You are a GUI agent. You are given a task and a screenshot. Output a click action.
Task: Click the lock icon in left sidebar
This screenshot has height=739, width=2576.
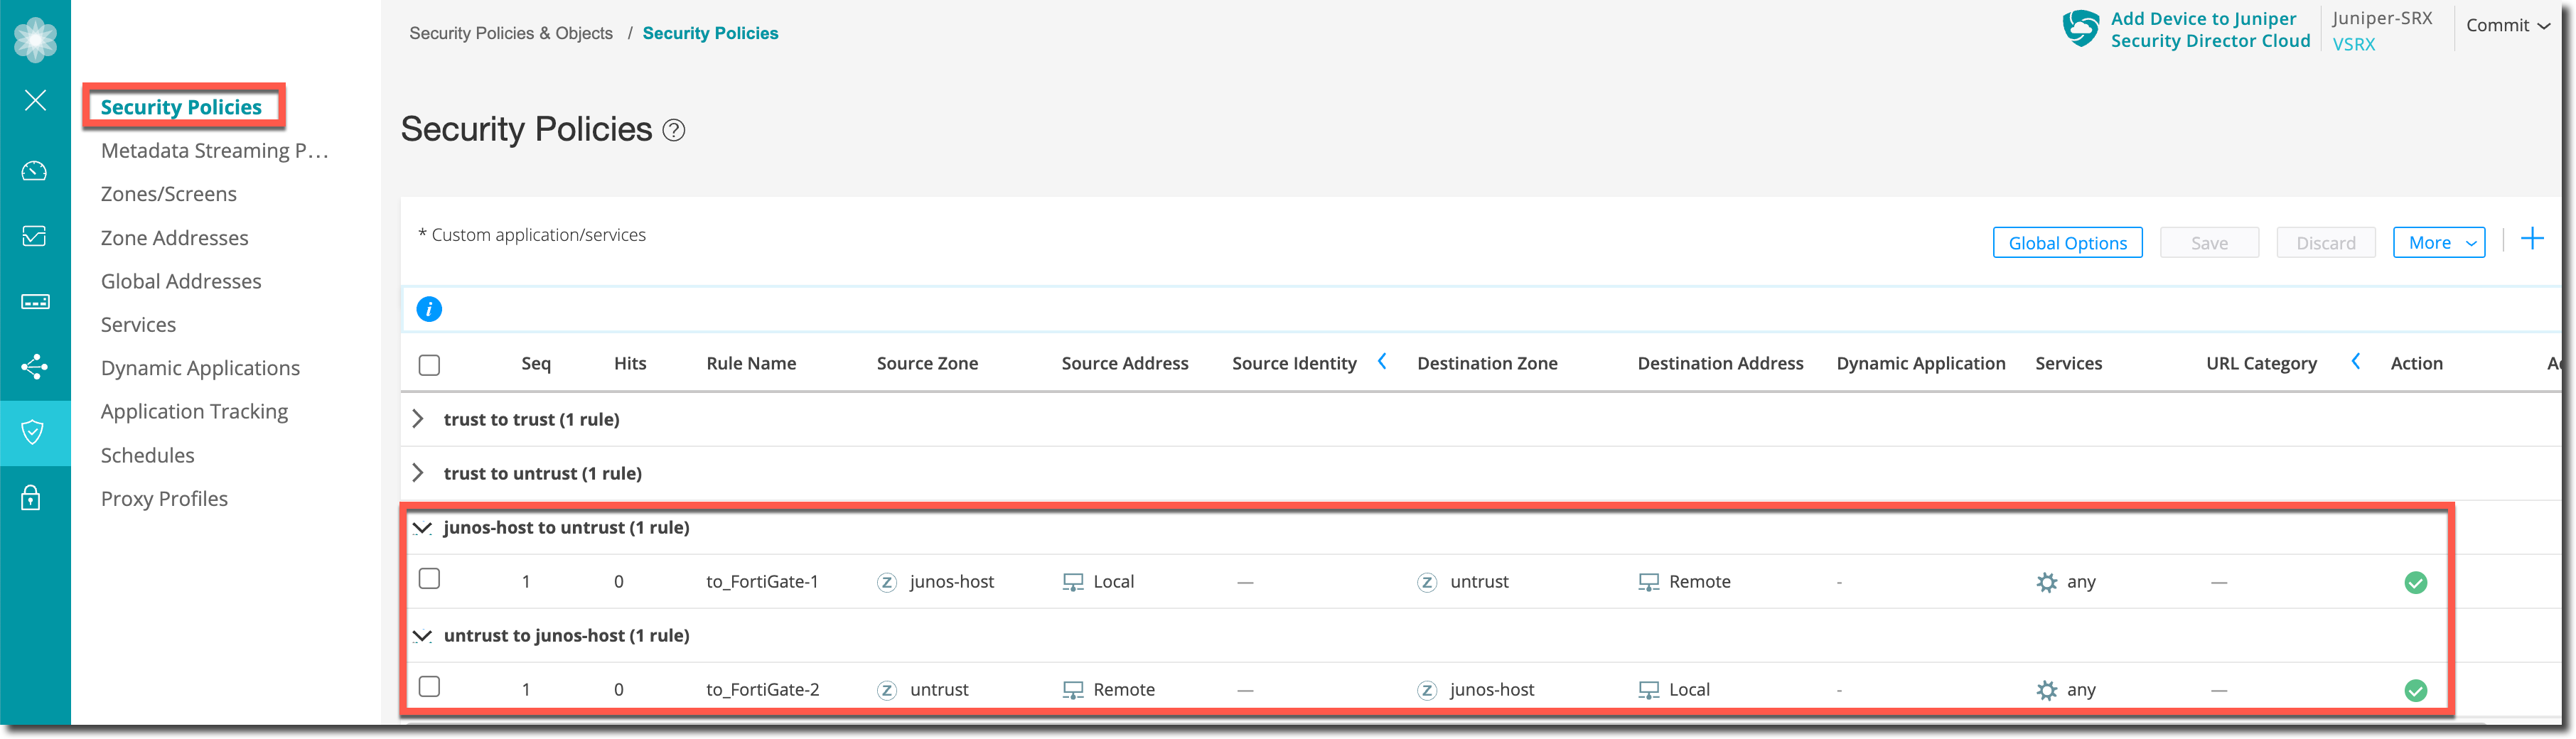[32, 498]
